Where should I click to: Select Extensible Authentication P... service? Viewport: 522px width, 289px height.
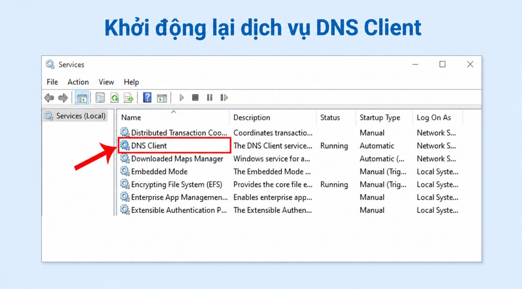point(179,210)
